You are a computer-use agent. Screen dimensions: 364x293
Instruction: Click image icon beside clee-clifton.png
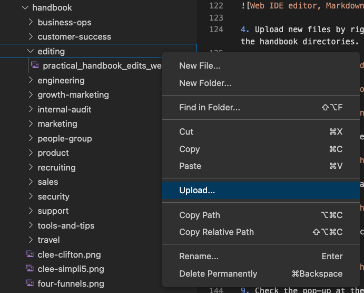29,254
